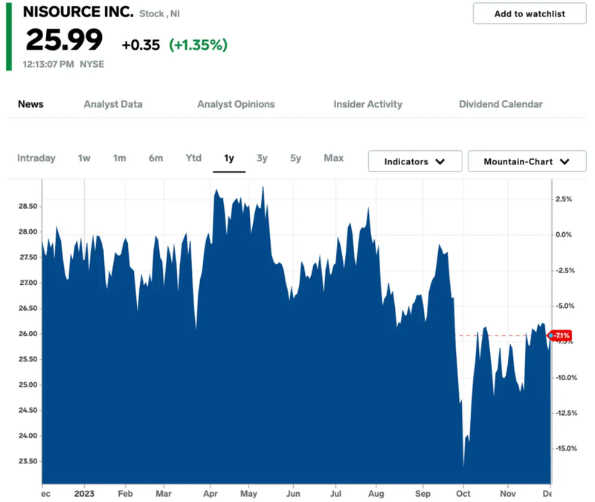
Task: Click the 28.00 price axis label
Action: tap(28, 231)
